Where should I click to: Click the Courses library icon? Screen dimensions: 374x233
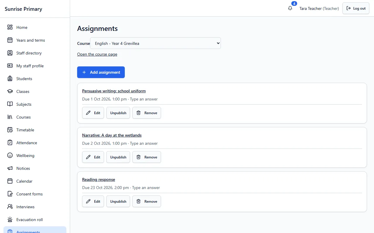[x=10, y=117]
